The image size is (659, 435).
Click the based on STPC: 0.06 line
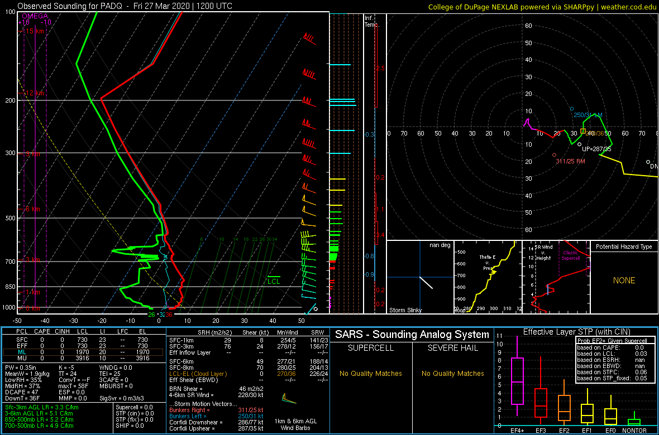pos(612,373)
